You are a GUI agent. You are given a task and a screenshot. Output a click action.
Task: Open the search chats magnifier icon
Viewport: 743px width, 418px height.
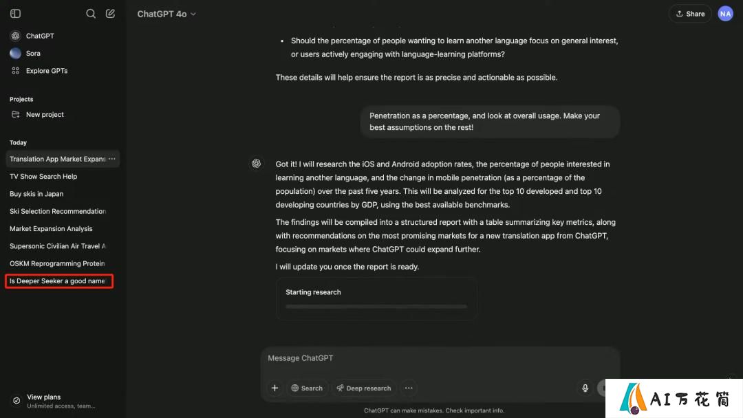point(91,14)
